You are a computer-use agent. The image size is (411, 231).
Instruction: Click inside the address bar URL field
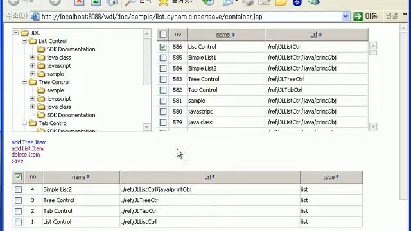186,17
